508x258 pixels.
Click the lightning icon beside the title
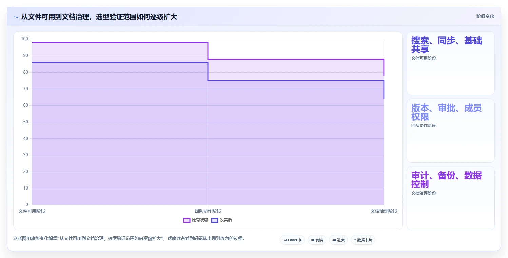16,17
